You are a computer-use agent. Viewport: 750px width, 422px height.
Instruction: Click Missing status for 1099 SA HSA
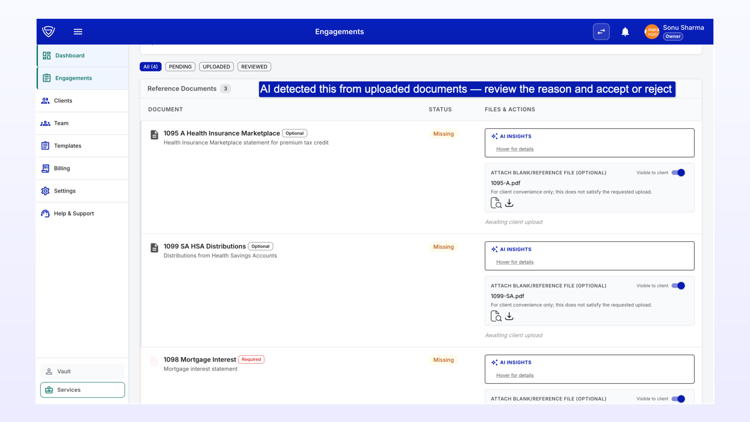(443, 247)
